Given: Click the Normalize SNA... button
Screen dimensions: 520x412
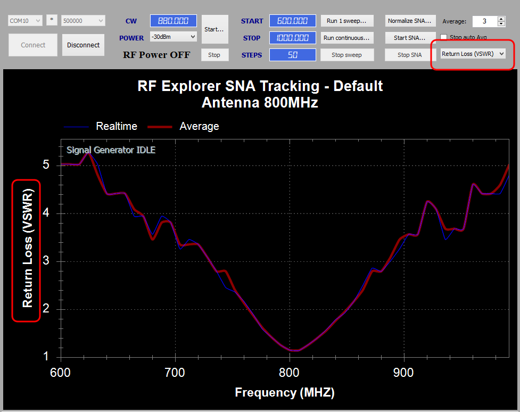Looking at the screenshot, I should pos(410,21).
